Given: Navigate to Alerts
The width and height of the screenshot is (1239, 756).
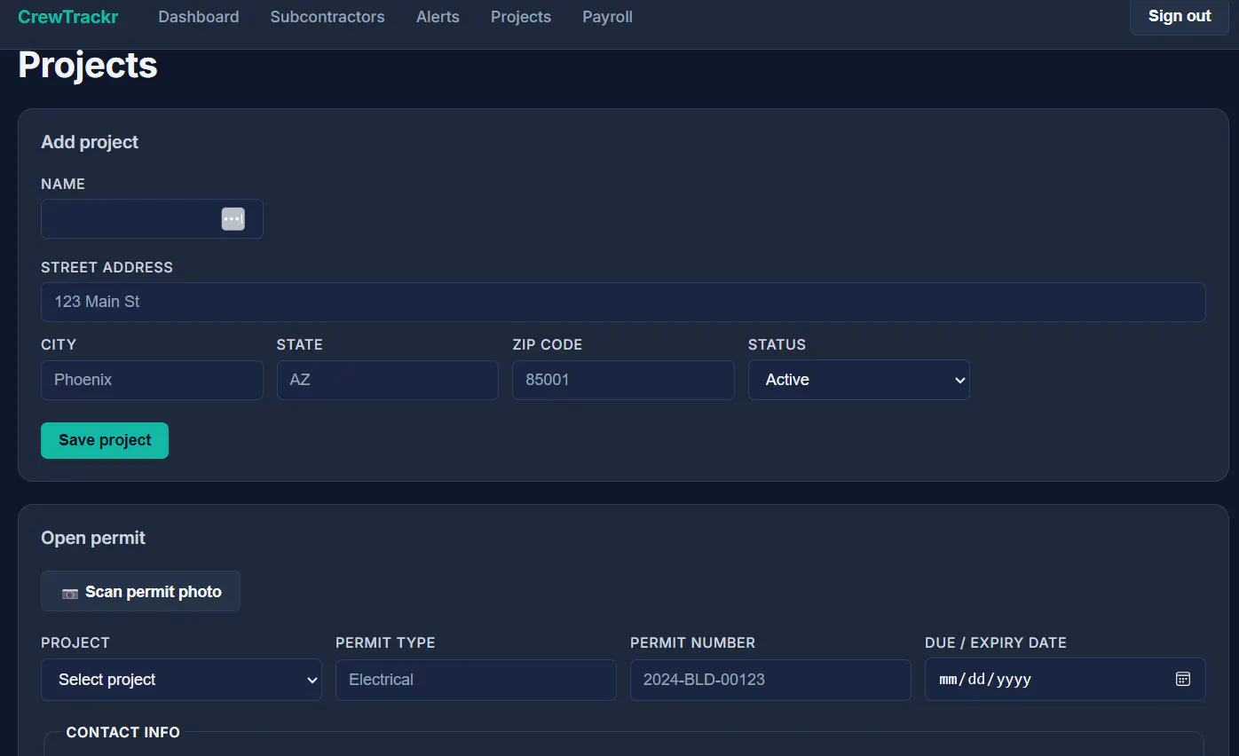Looking at the screenshot, I should point(438,17).
